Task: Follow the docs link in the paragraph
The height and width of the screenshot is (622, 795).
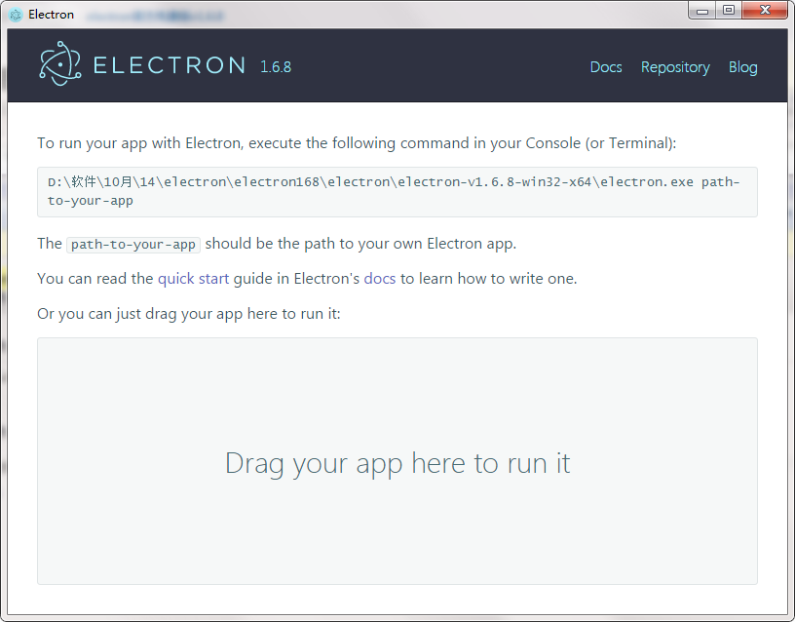Action: (x=380, y=279)
